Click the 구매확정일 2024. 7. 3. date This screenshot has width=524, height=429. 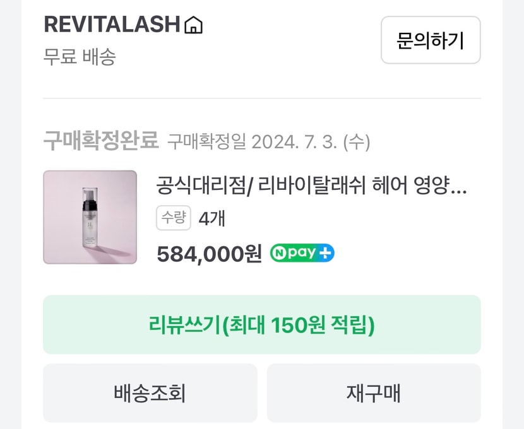(268, 141)
